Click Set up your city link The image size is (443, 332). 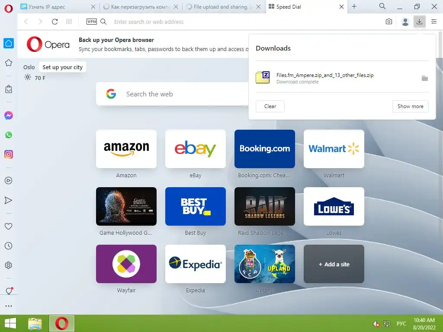point(62,67)
